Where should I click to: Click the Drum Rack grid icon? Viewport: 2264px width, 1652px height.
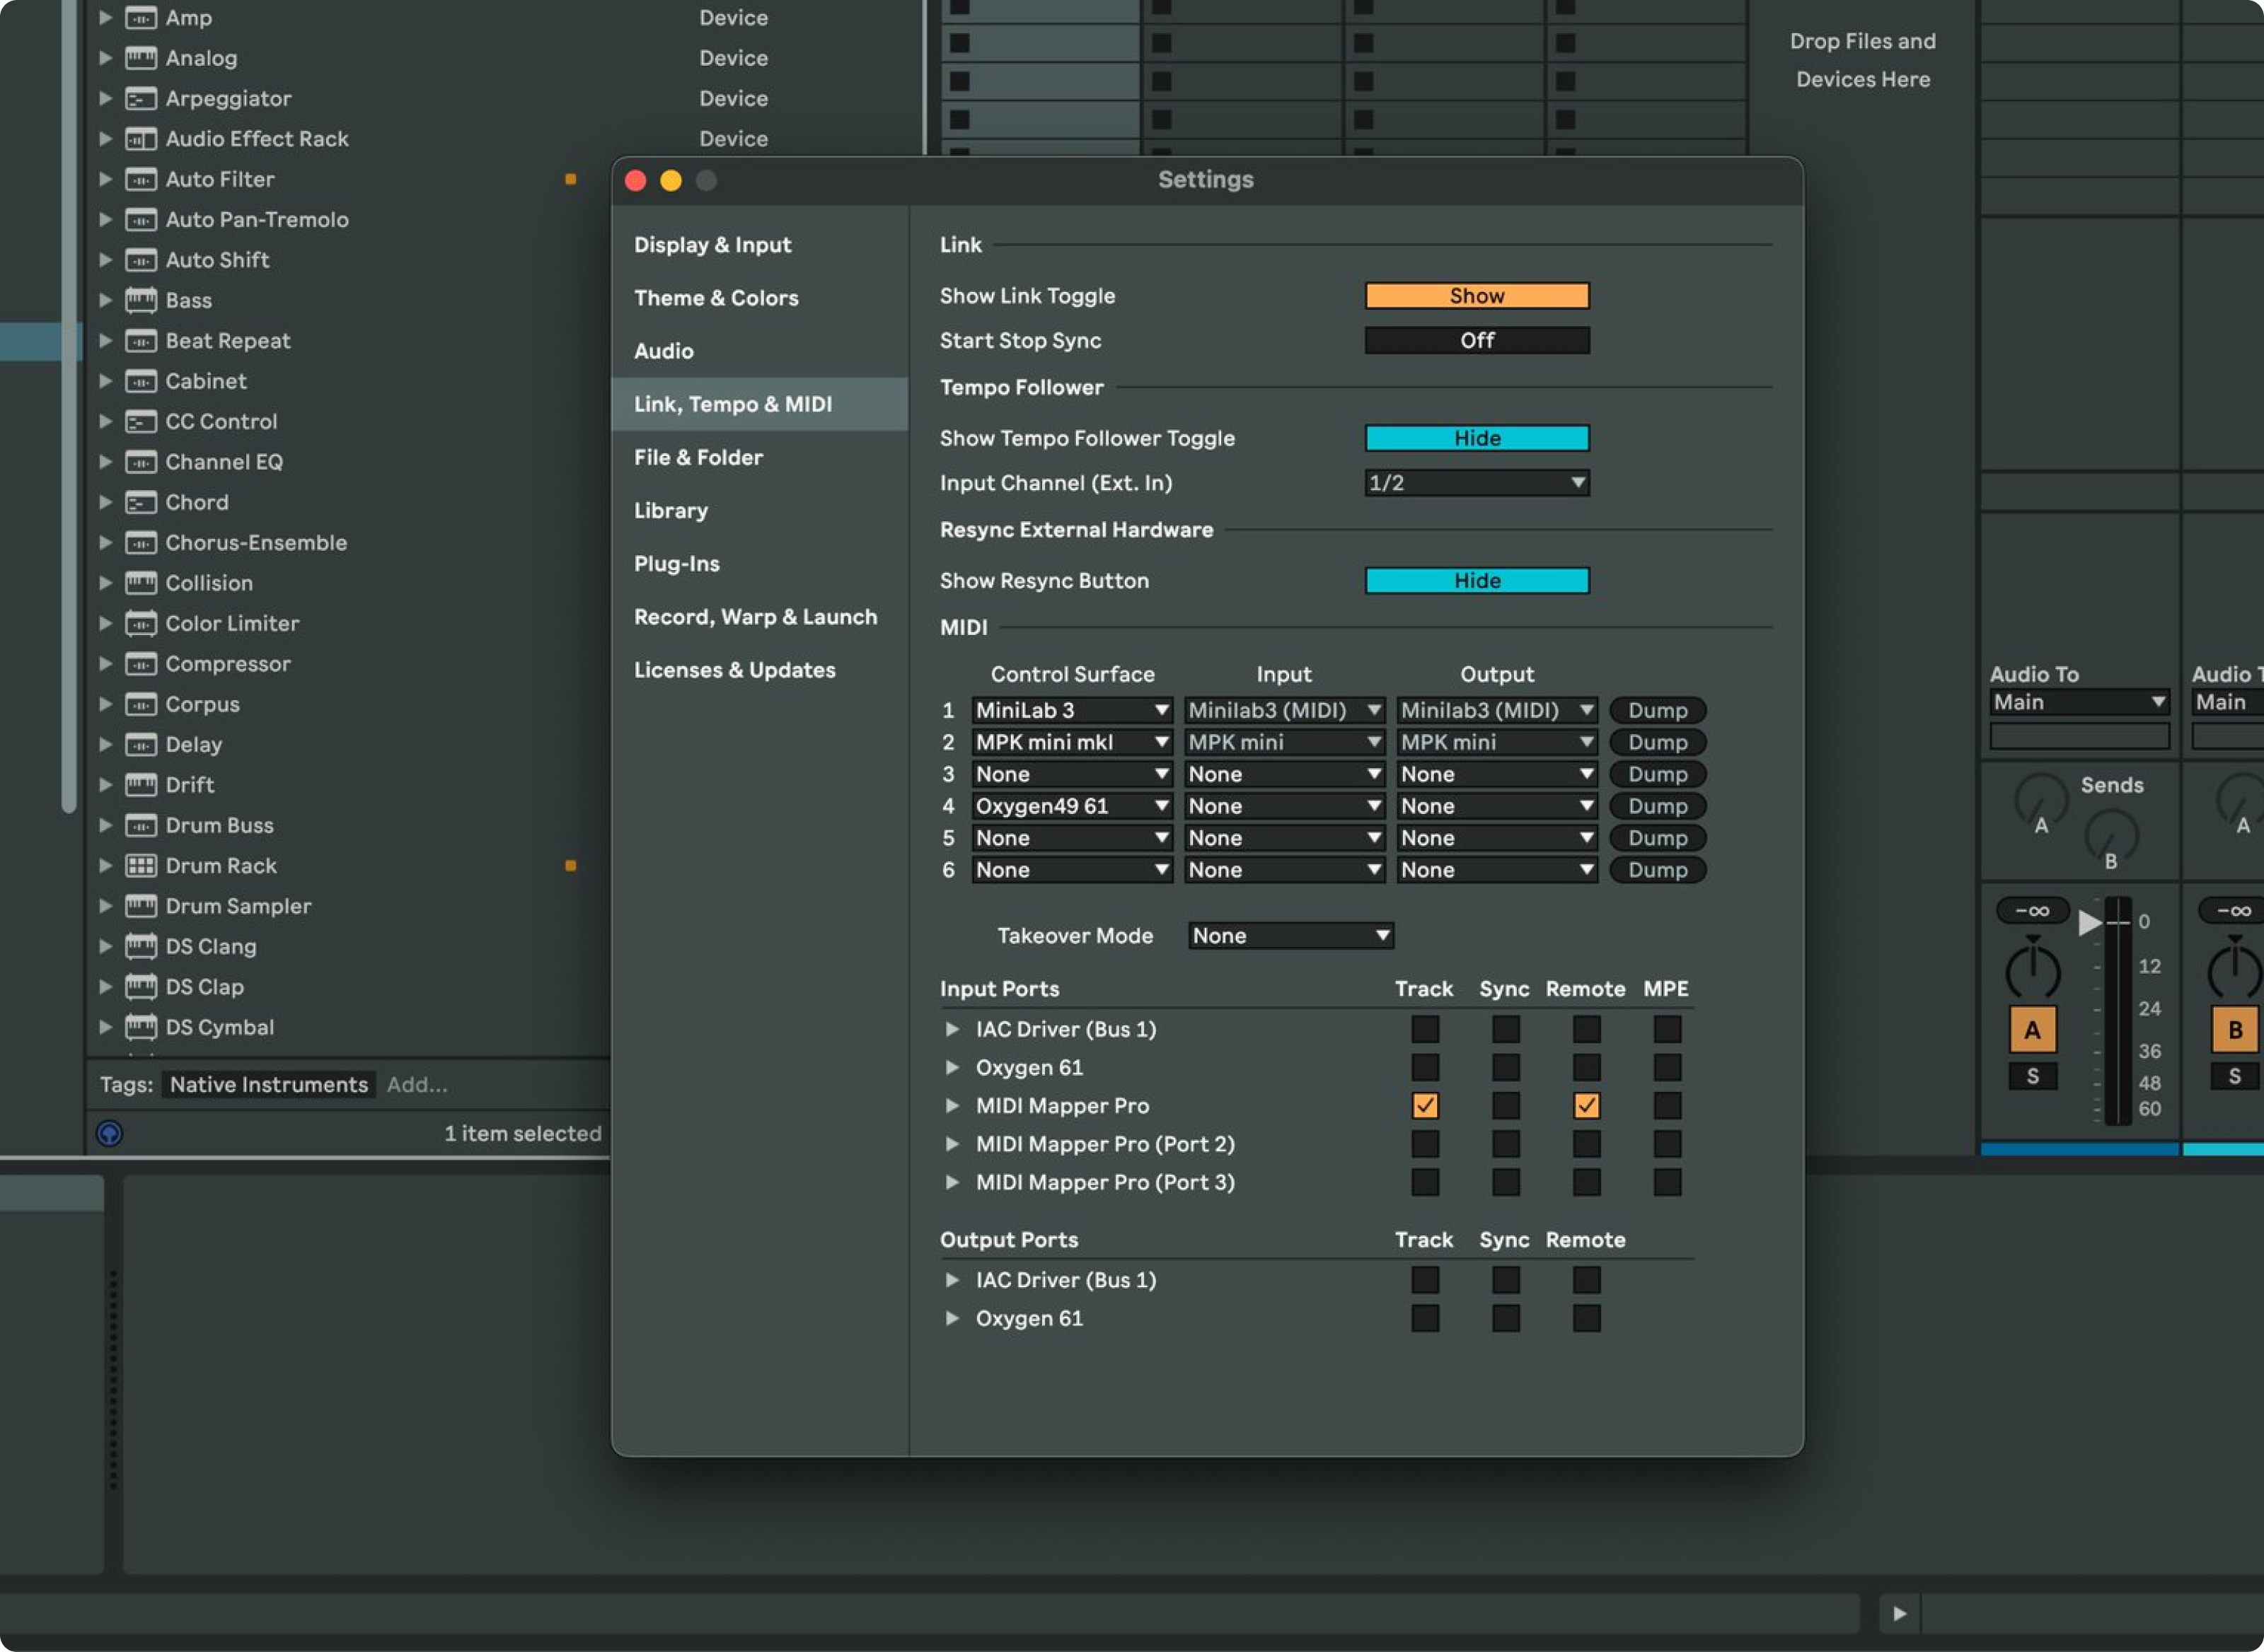[141, 865]
